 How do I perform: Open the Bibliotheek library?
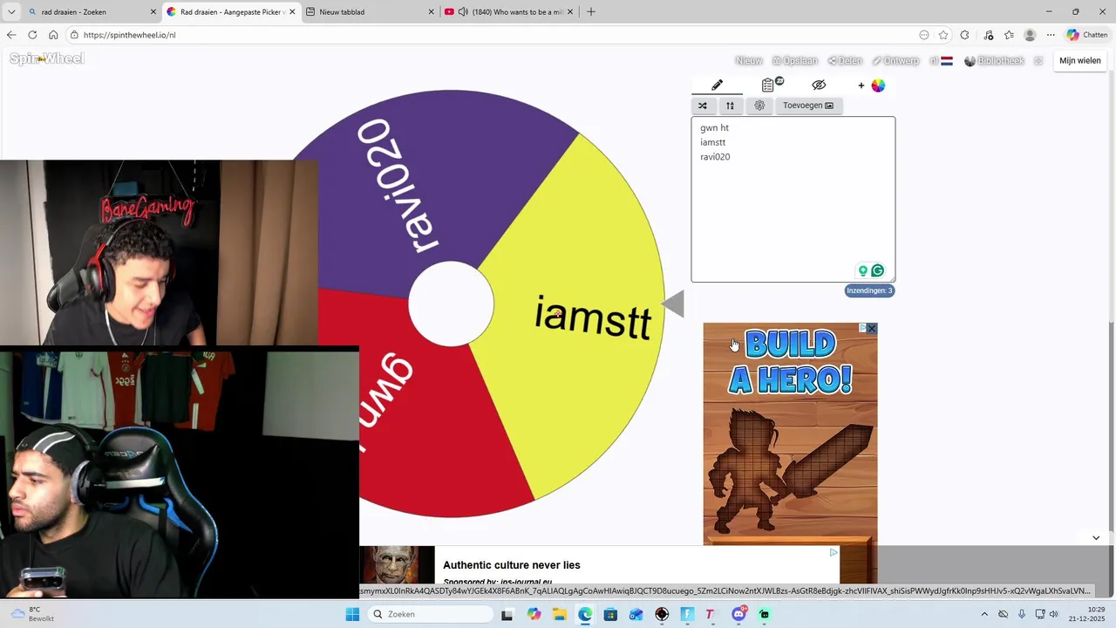pyautogui.click(x=994, y=61)
